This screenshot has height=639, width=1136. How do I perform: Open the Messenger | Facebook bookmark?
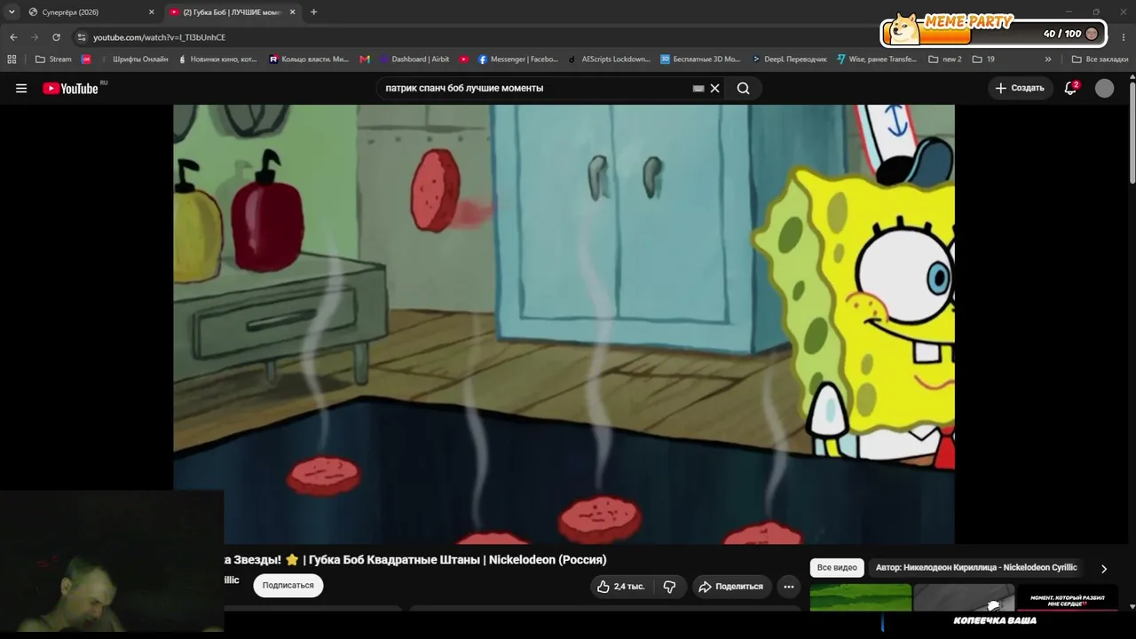point(518,59)
